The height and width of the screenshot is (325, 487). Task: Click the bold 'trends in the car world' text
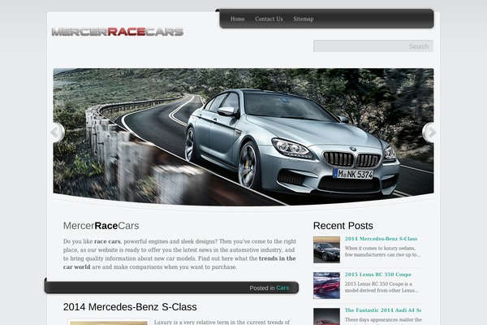pos(179,262)
